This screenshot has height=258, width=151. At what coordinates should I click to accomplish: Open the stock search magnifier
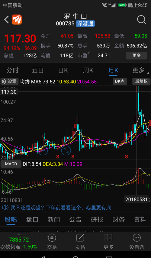141,20
